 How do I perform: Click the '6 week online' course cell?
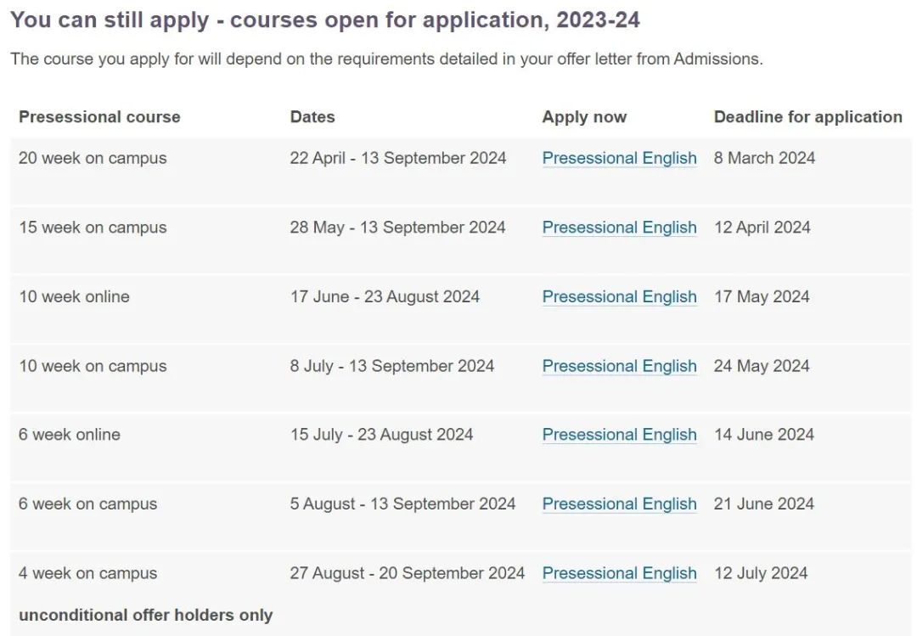click(x=70, y=435)
